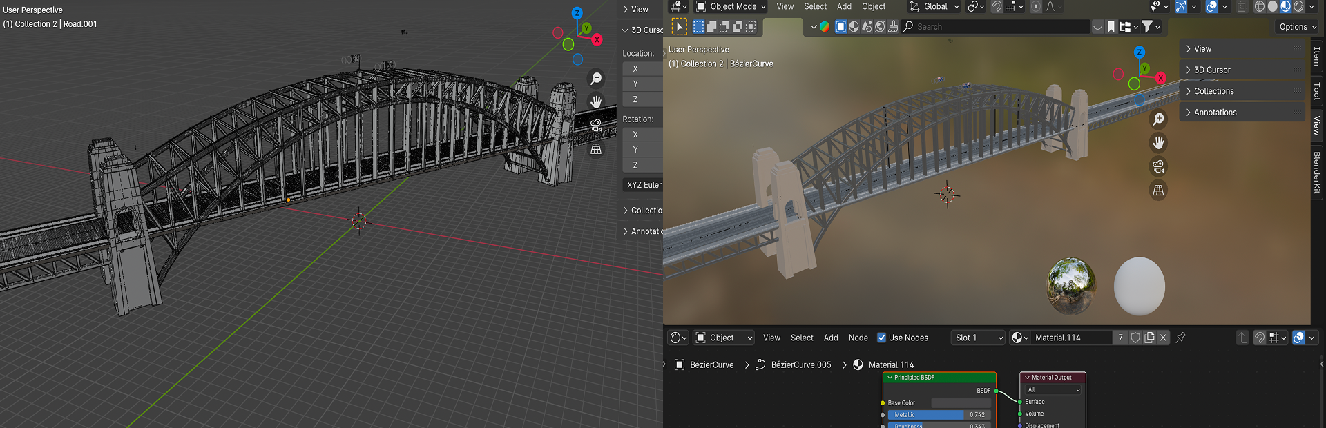This screenshot has width=1326, height=428.
Task: Expand the 3D Cursor panel in right sidebar
Action: (x=1242, y=70)
